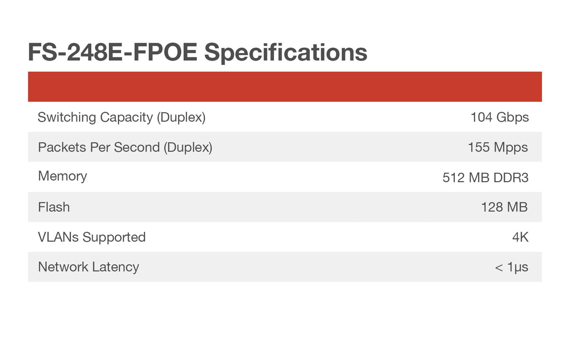Click the < 1µs latency value

coord(511,267)
